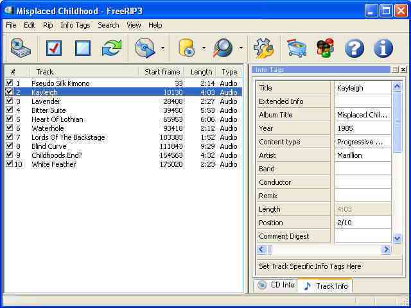
Task: Uncheck track 2 Kayleigh checkbox
Action: [x=10, y=92]
